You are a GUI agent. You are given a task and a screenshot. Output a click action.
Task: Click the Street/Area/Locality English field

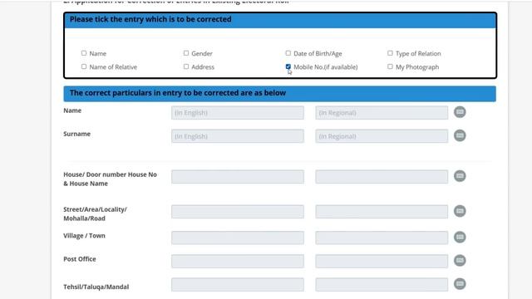[x=238, y=212]
